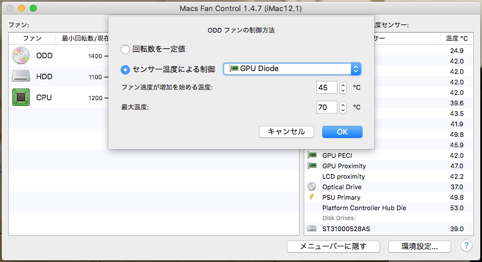Select the Platform Controller Hub Die row
This screenshot has height=262, width=482.
coord(389,208)
